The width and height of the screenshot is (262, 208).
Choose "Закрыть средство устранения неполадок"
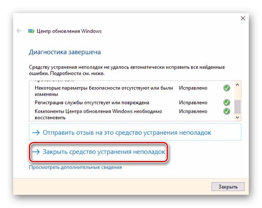(99, 152)
